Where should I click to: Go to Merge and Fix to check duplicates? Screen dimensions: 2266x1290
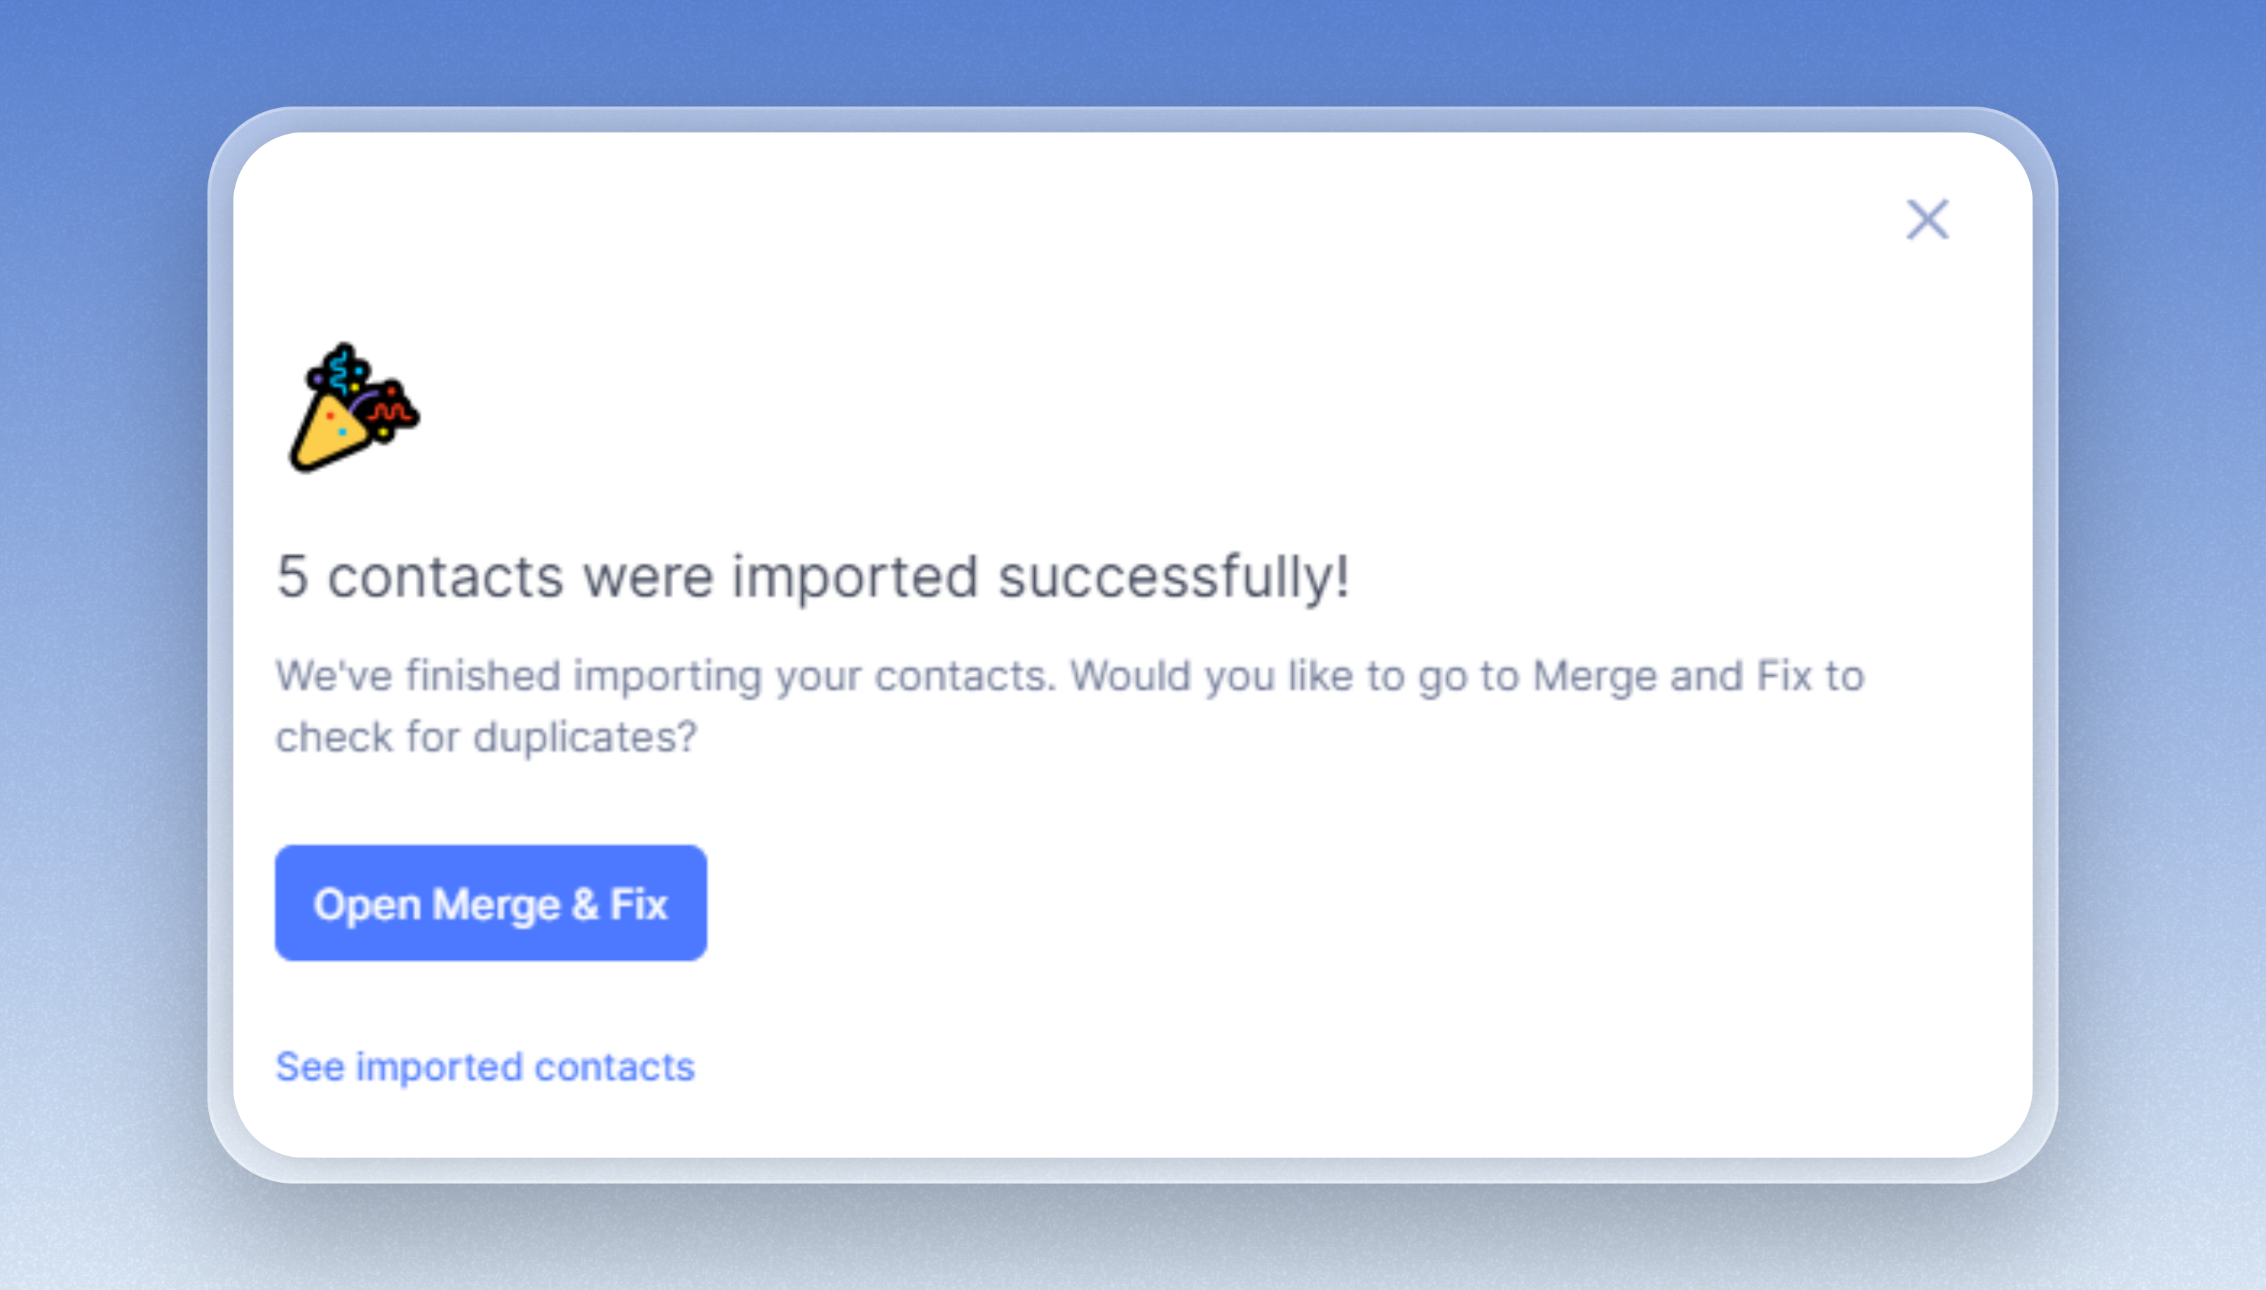(x=491, y=903)
